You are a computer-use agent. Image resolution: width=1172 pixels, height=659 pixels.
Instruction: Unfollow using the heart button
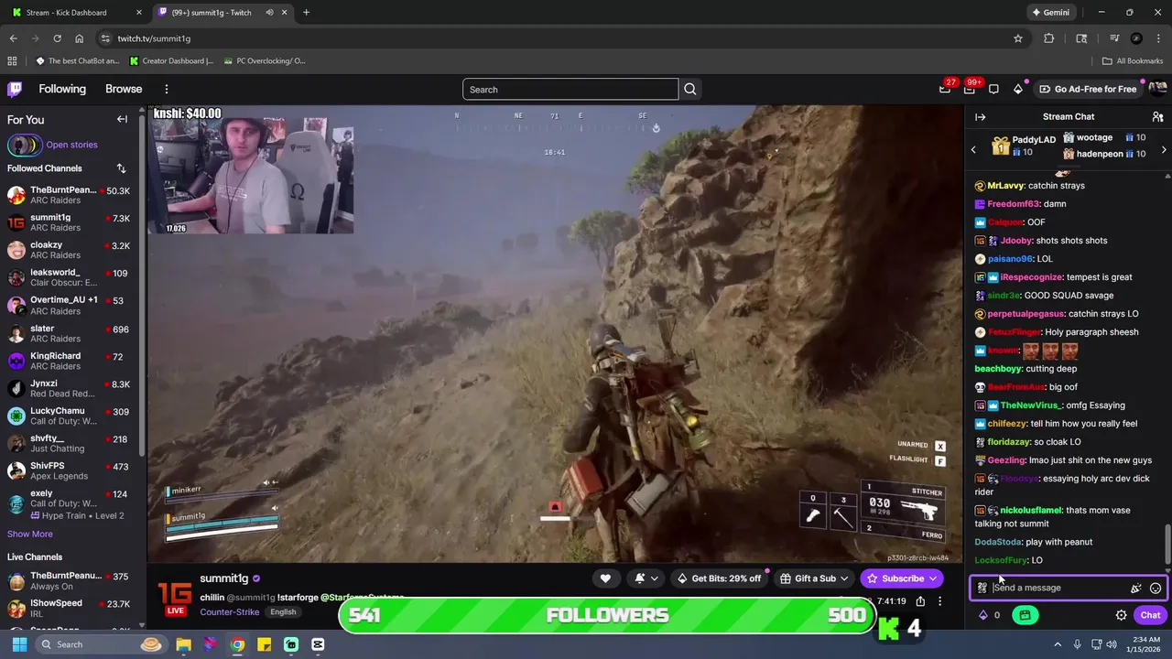coord(605,578)
